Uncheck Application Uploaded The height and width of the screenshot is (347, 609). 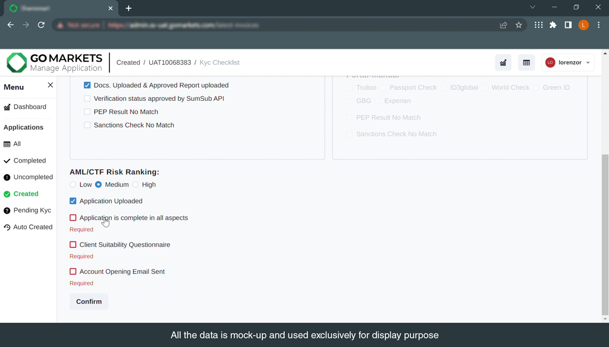73,201
